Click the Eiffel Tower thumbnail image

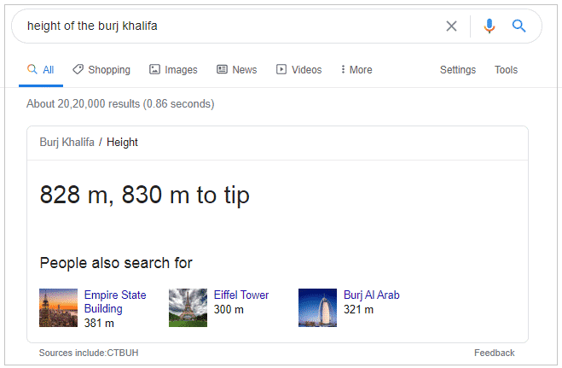point(188,307)
